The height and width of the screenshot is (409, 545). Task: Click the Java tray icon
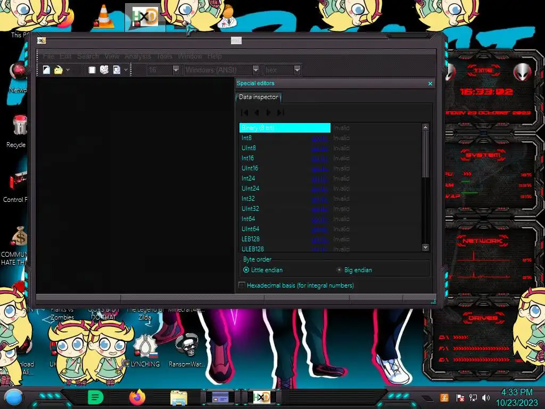tap(444, 397)
